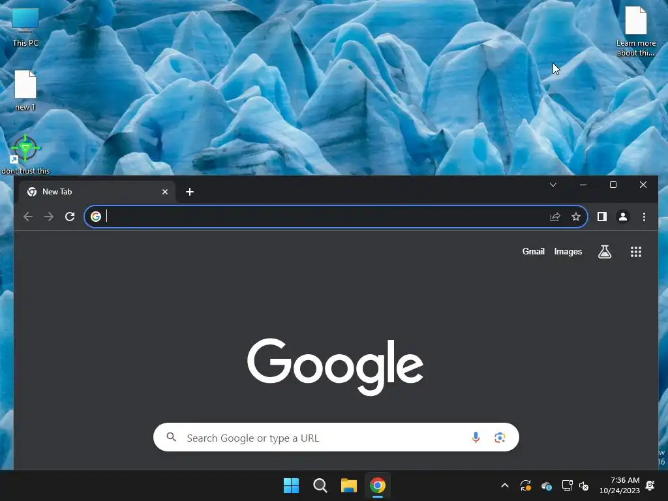Viewport: 668px width, 501px height.
Task: Maximize the Chrome window
Action: pos(613,185)
